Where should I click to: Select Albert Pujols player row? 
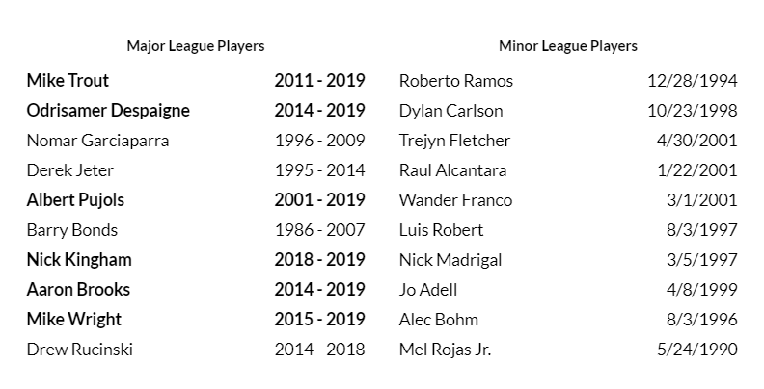click(x=75, y=200)
